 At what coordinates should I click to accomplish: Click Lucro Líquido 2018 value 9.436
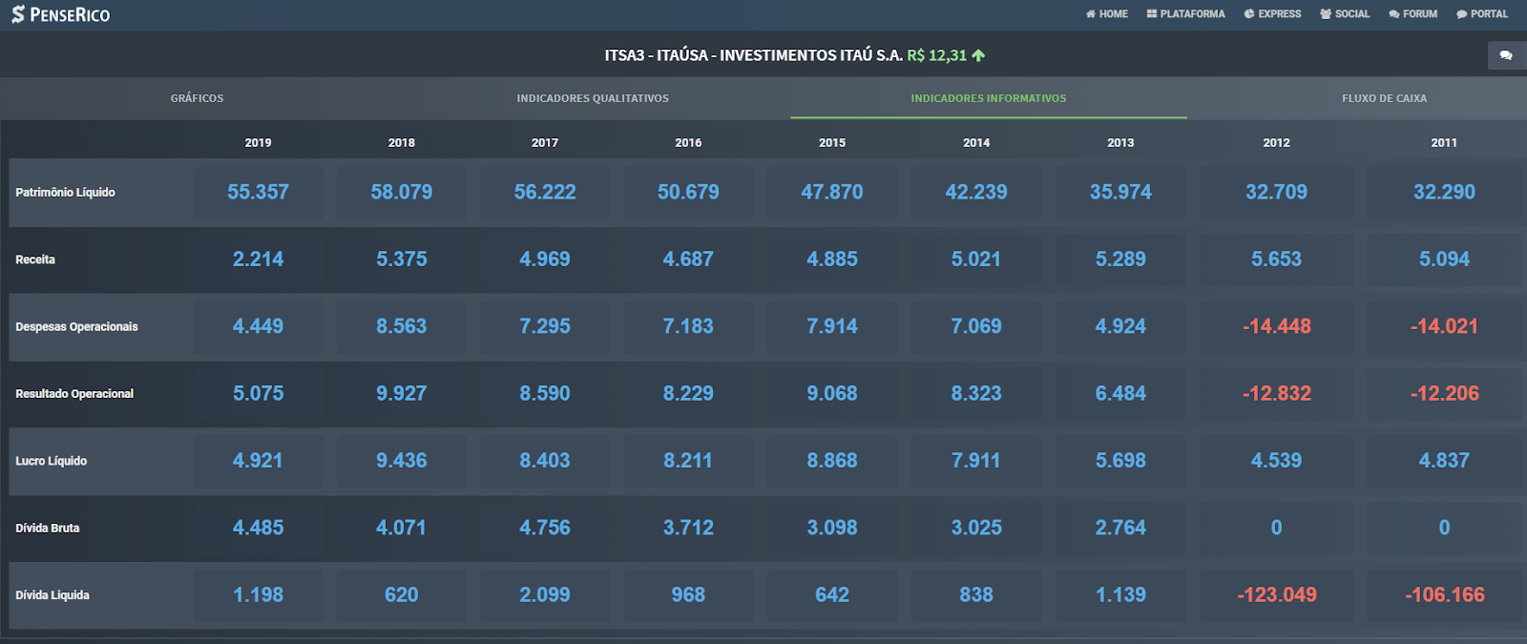[402, 461]
